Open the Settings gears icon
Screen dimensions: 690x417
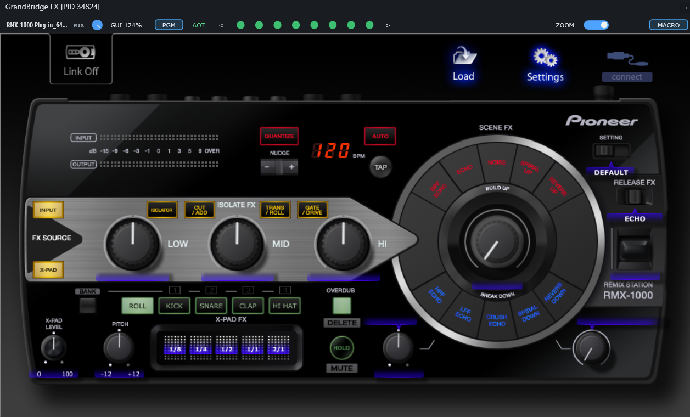pos(545,57)
